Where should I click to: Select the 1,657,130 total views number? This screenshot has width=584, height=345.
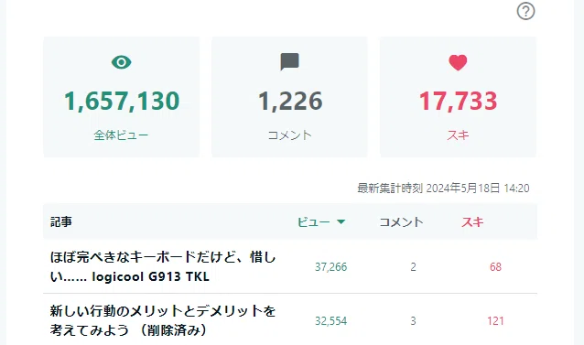122,101
